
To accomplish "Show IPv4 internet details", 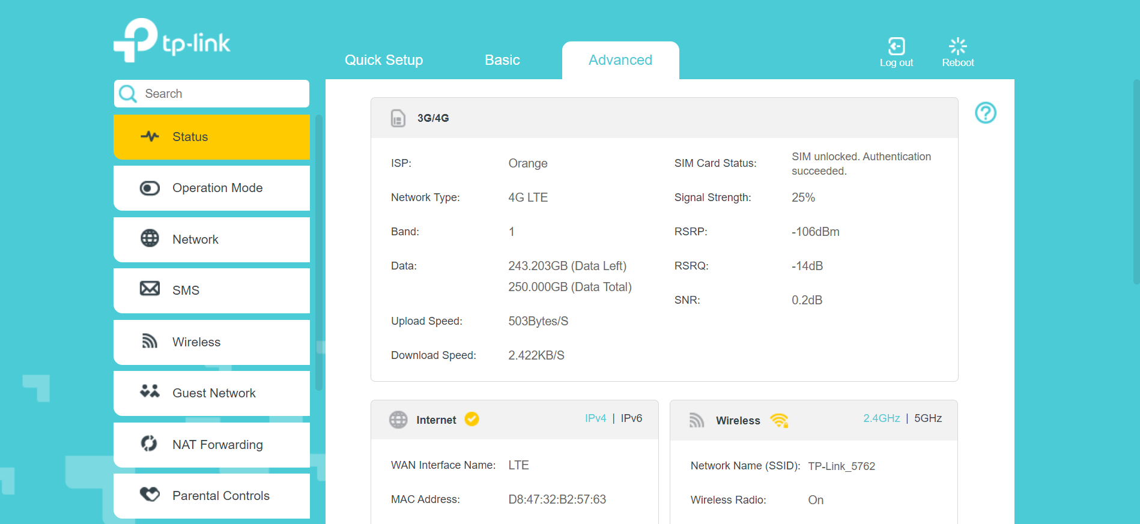I will point(596,418).
